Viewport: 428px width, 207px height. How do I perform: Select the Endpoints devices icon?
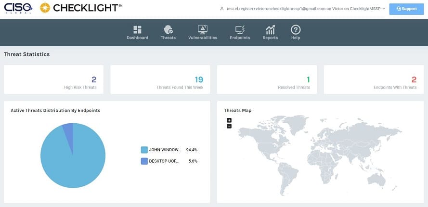pyautogui.click(x=240, y=30)
